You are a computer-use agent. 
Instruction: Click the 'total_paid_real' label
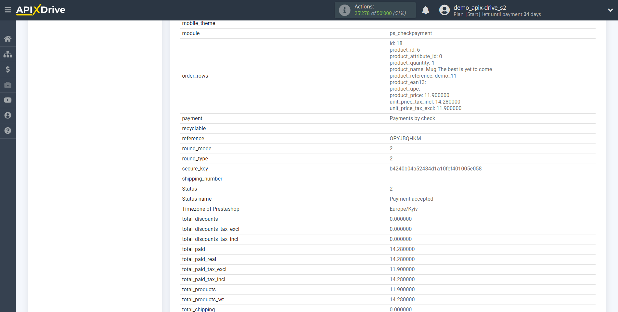coord(199,259)
